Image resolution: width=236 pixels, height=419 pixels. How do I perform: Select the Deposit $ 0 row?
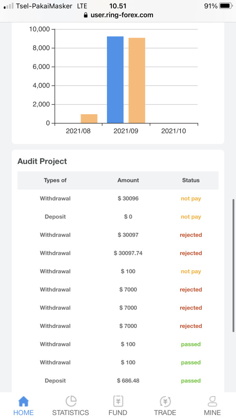click(x=118, y=217)
